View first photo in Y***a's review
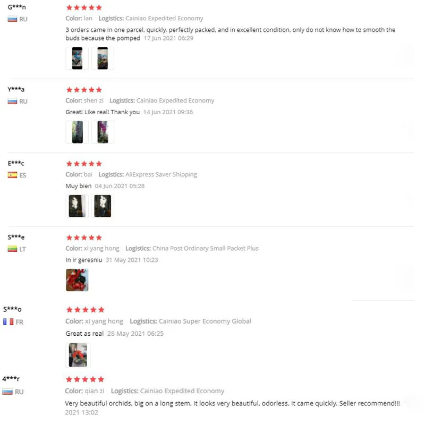This screenshot has height=425, width=425. point(77,132)
